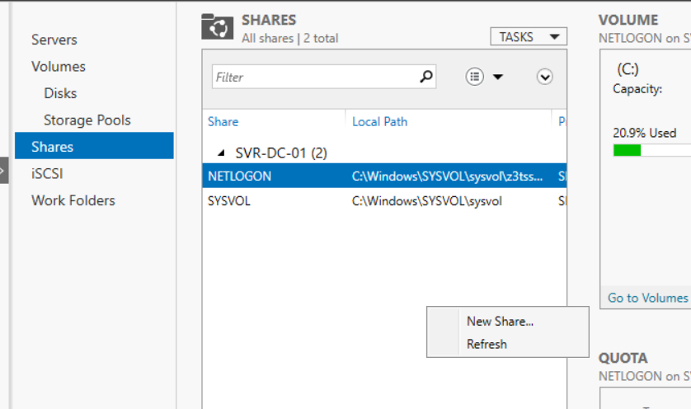Click the Go to Volumes link
The width and height of the screenshot is (691, 409).
648,298
